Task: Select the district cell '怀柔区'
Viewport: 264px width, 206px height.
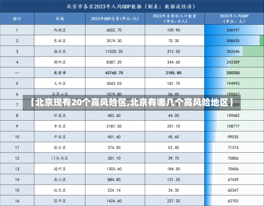Action: 60,115
